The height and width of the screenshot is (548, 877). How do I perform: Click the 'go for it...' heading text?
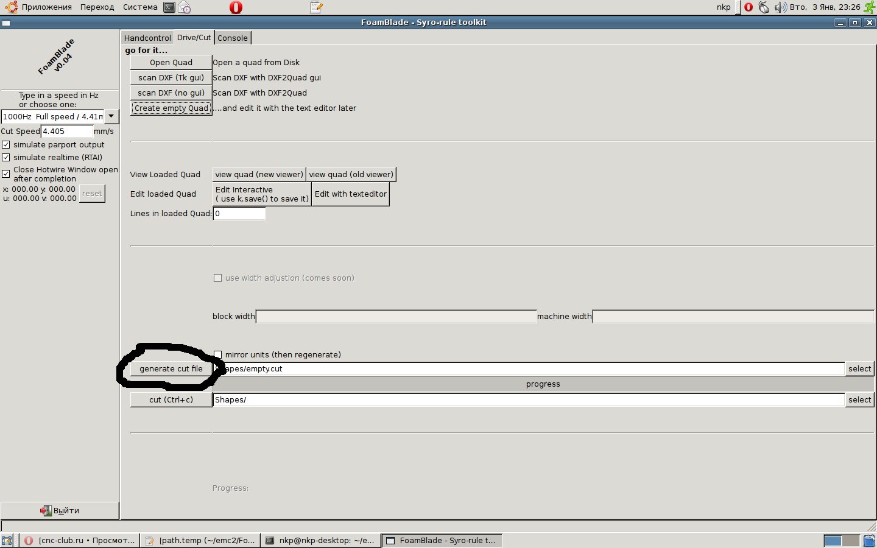(146, 50)
